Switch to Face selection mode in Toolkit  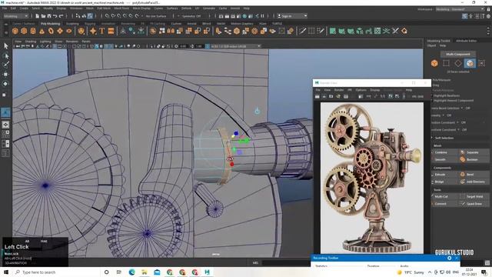(470, 63)
